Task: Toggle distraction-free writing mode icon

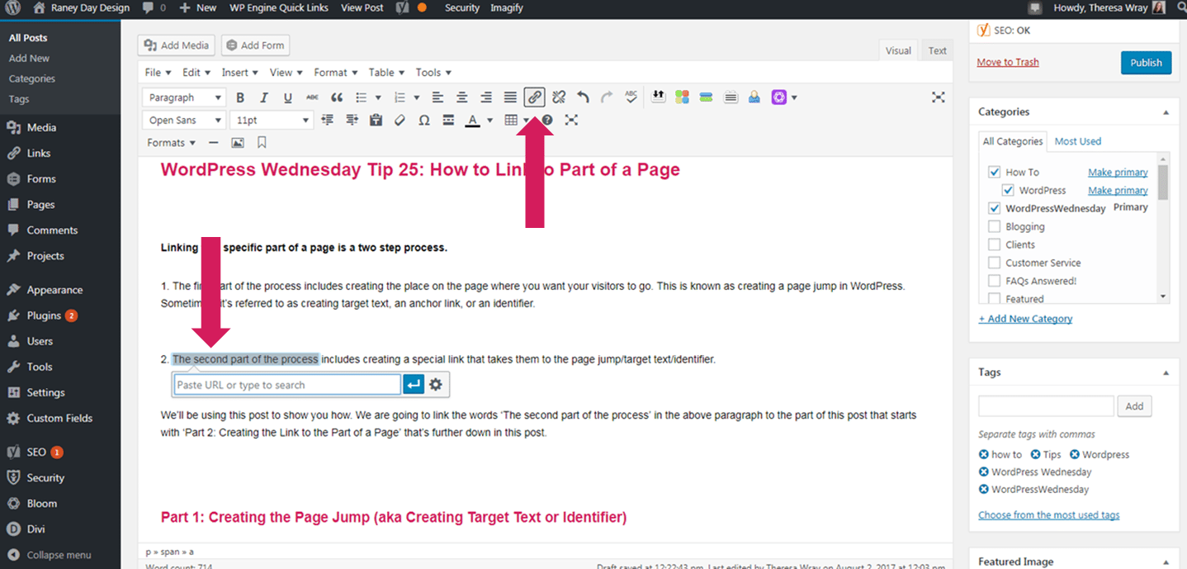Action: pyautogui.click(x=939, y=97)
